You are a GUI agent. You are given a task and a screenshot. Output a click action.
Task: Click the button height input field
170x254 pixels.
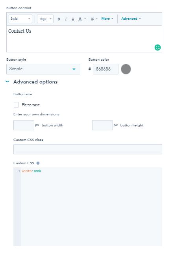(102, 125)
